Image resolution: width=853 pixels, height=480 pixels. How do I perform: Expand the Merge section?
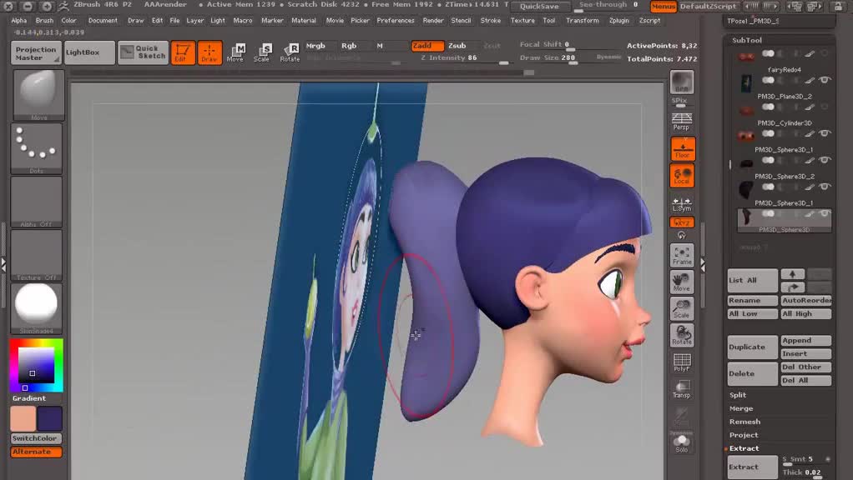pyautogui.click(x=741, y=408)
